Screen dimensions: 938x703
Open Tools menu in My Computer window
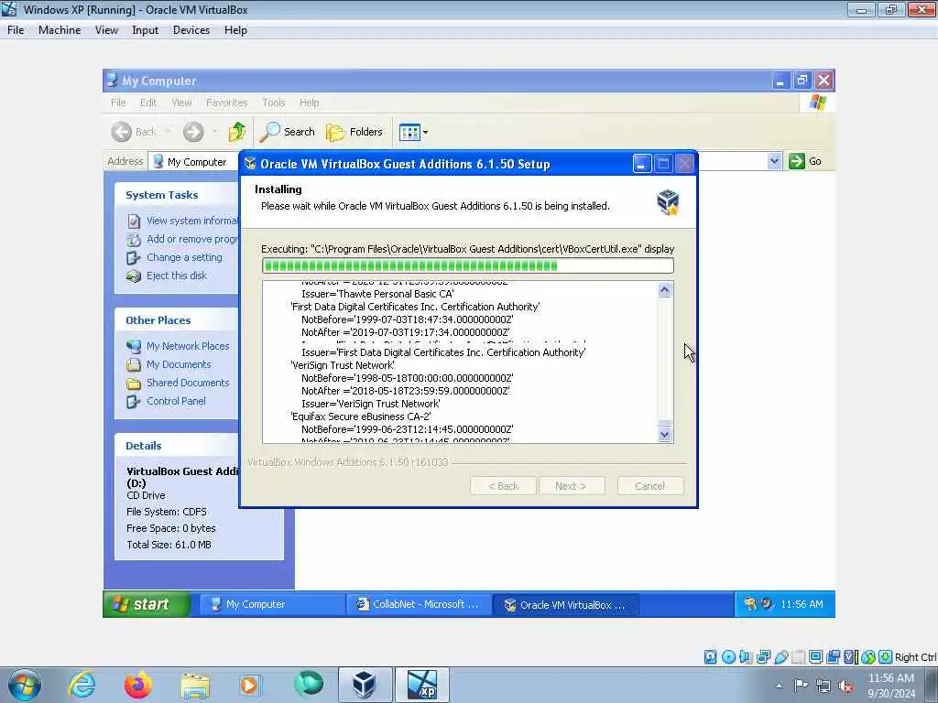point(273,103)
